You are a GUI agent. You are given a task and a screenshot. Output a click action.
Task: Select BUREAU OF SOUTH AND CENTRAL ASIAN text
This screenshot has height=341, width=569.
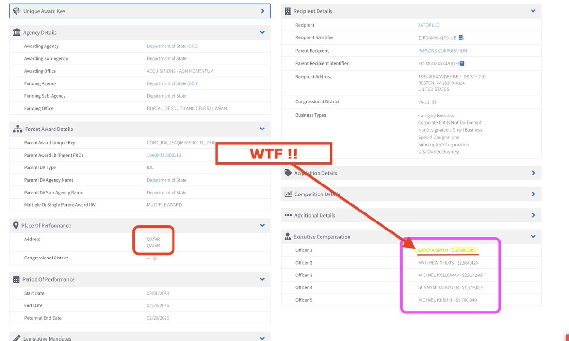point(187,108)
